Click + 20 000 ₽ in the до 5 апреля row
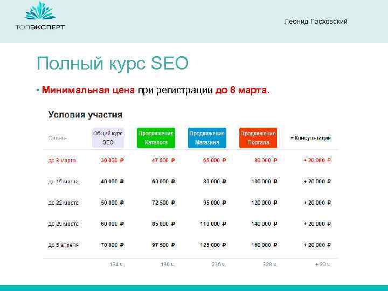 tap(317, 245)
